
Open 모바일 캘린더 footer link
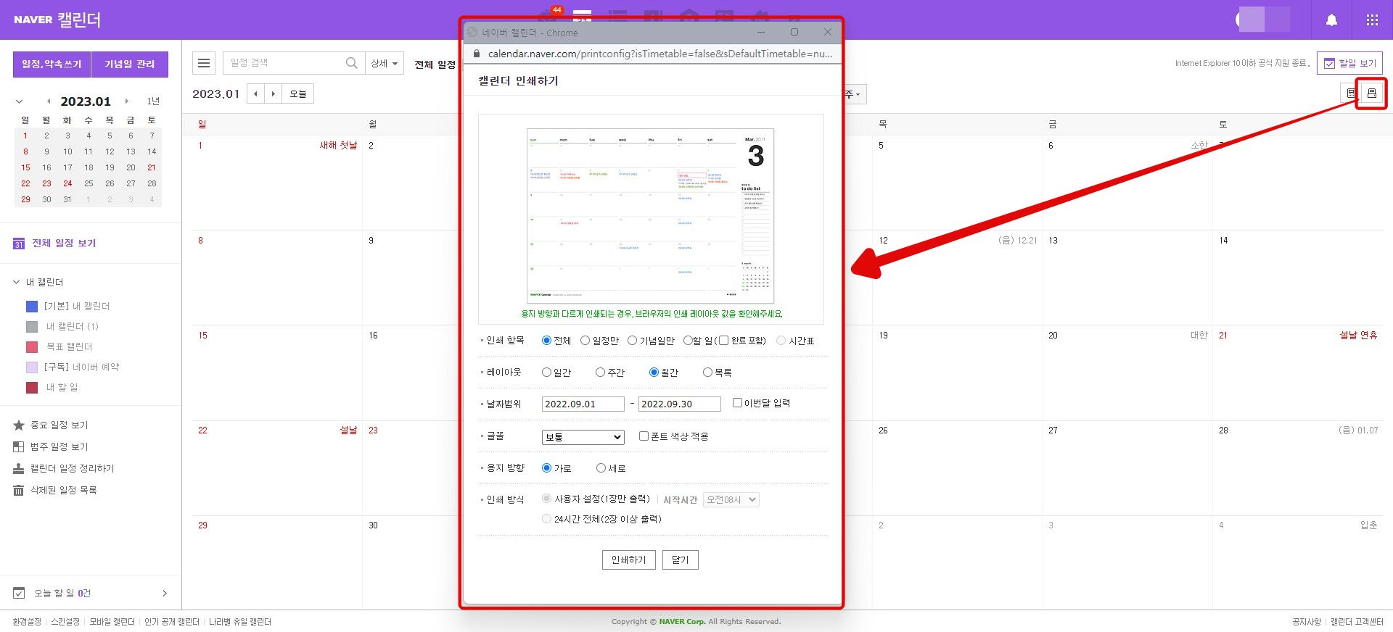point(112,622)
